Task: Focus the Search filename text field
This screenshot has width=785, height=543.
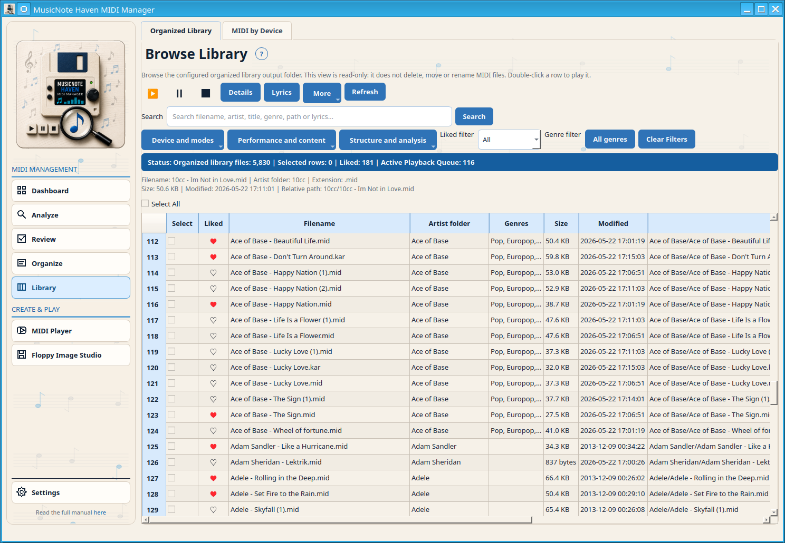Action: (x=309, y=116)
